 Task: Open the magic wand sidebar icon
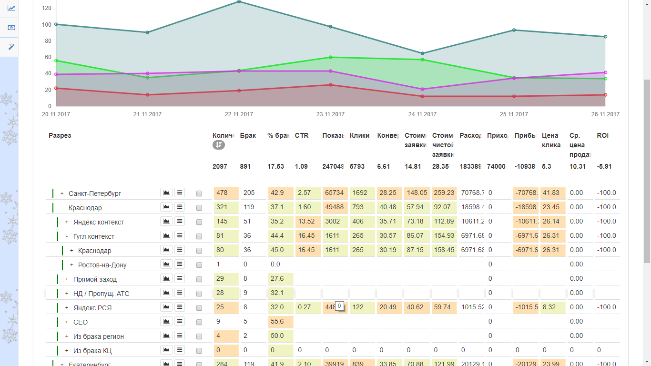[11, 47]
